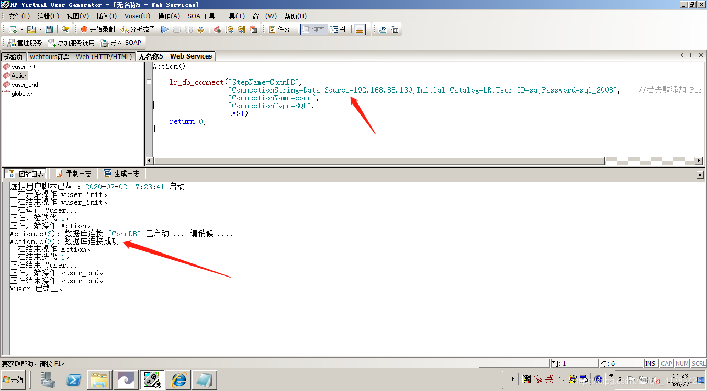Toggle the output window display icon
Viewport: 707px width, 391px height.
coord(360,29)
